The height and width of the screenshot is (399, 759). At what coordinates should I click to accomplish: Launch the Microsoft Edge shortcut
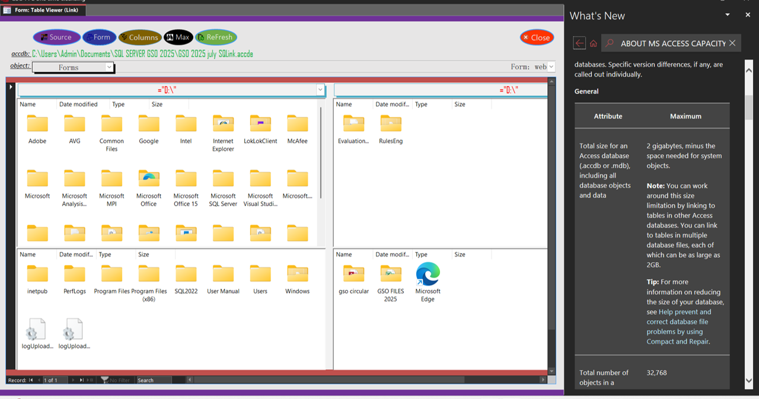pyautogui.click(x=428, y=282)
